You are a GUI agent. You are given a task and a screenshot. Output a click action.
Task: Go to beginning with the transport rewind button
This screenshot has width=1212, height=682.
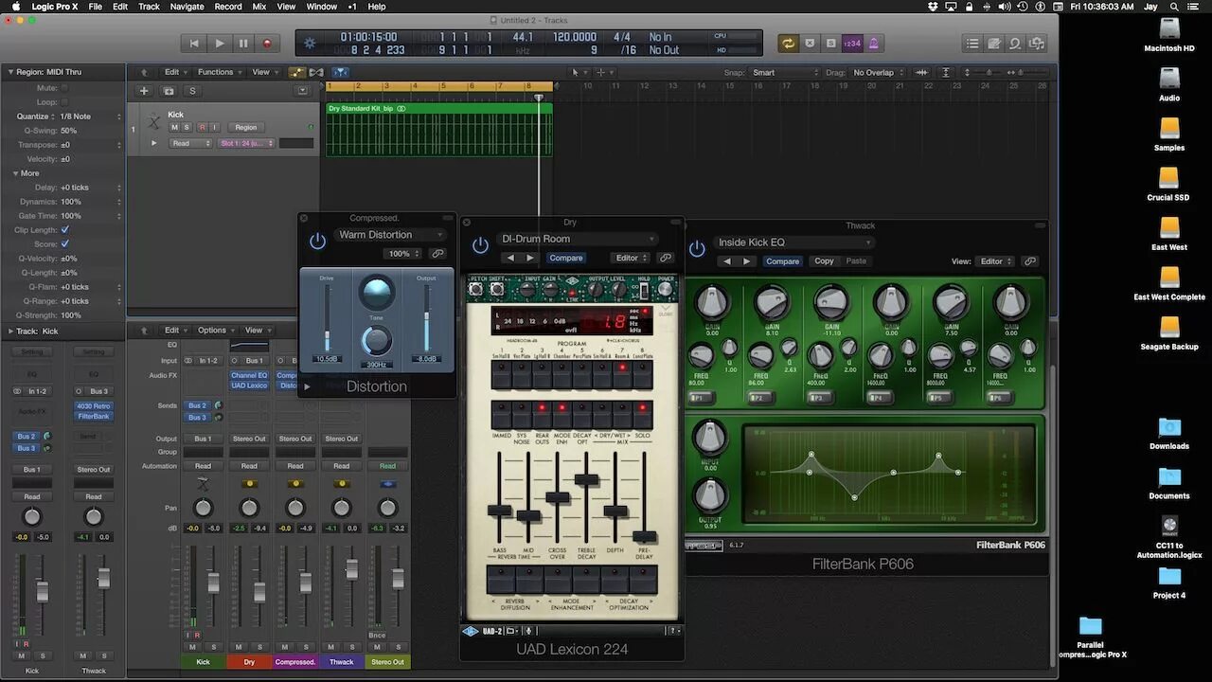pyautogui.click(x=195, y=43)
